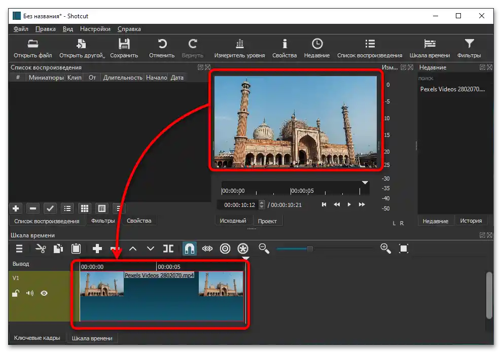
Task: Click the search field in Недавние panel
Action: [x=455, y=78]
